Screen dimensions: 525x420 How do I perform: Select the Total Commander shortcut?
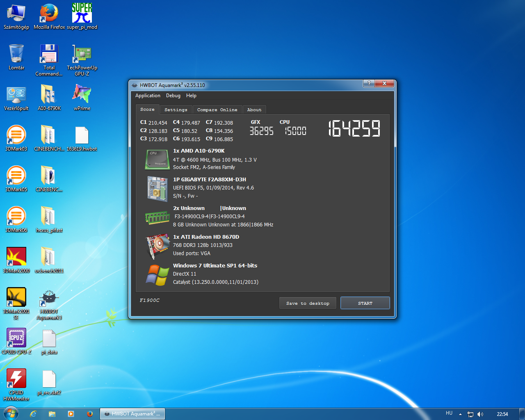coord(49,60)
